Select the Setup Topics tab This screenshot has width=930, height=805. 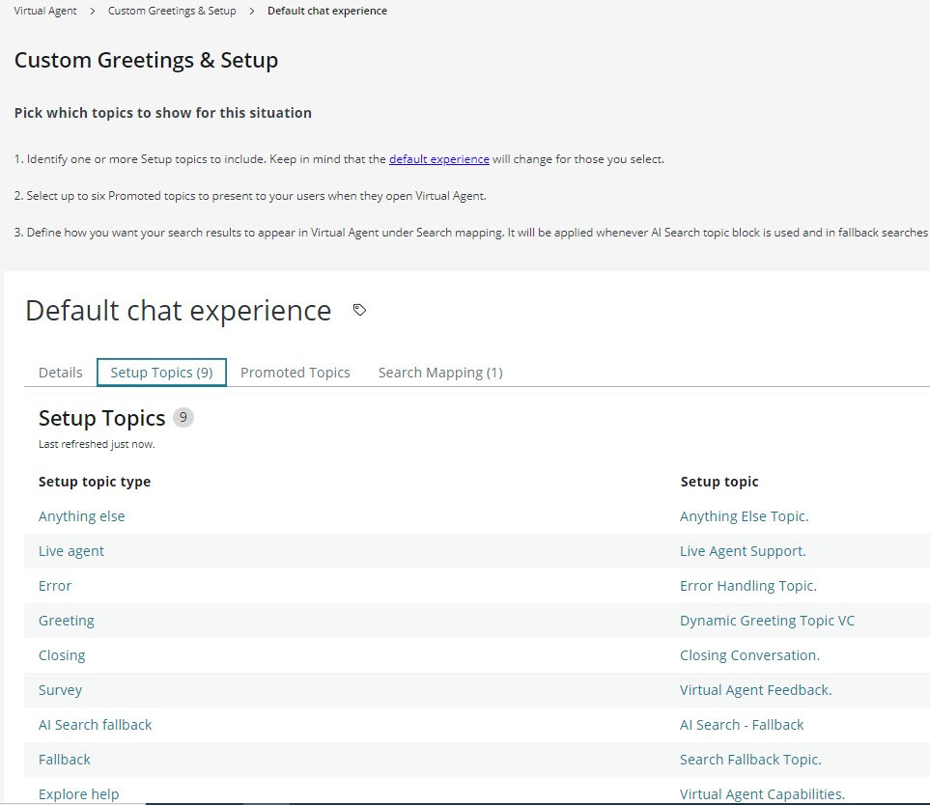point(160,372)
